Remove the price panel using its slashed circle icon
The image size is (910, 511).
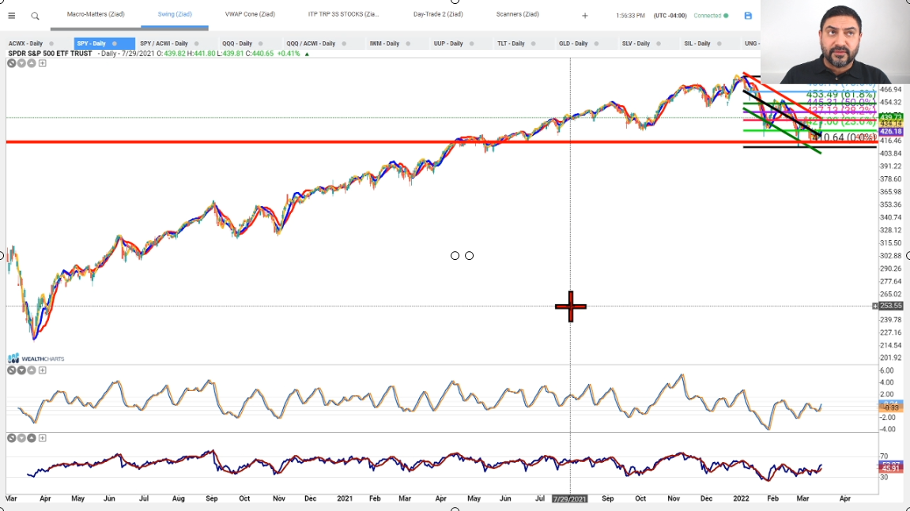click(12, 63)
